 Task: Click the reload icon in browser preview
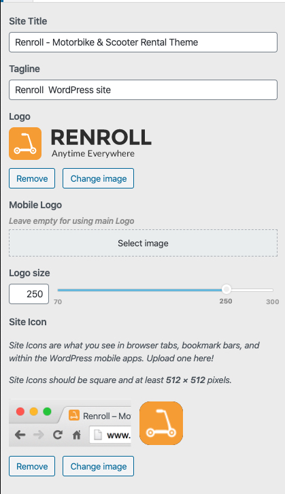point(57,435)
